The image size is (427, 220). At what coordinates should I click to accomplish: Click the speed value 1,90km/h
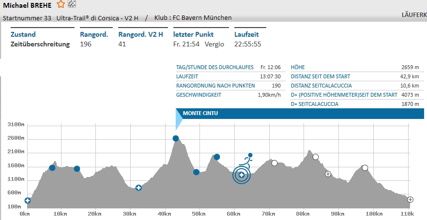[269, 95]
